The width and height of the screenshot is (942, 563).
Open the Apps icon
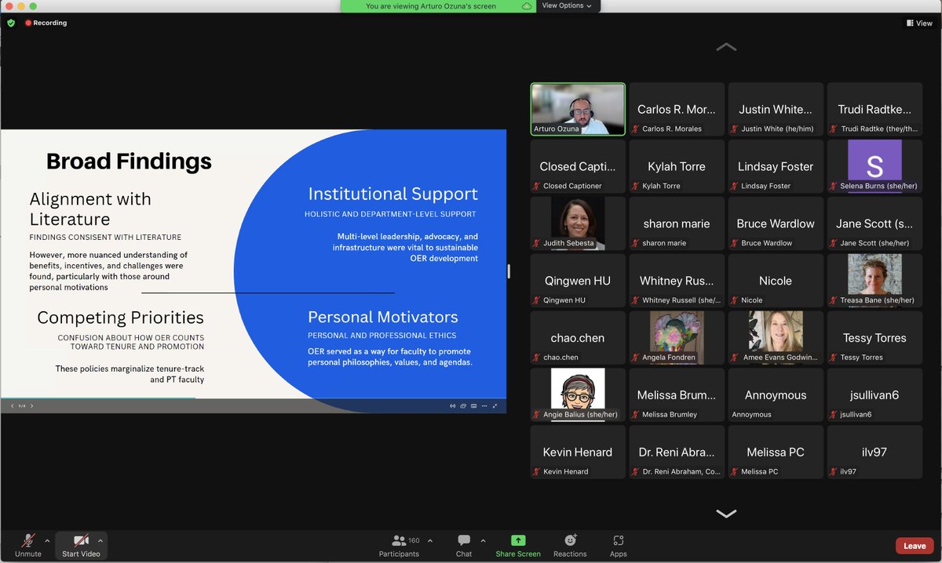[x=619, y=540]
